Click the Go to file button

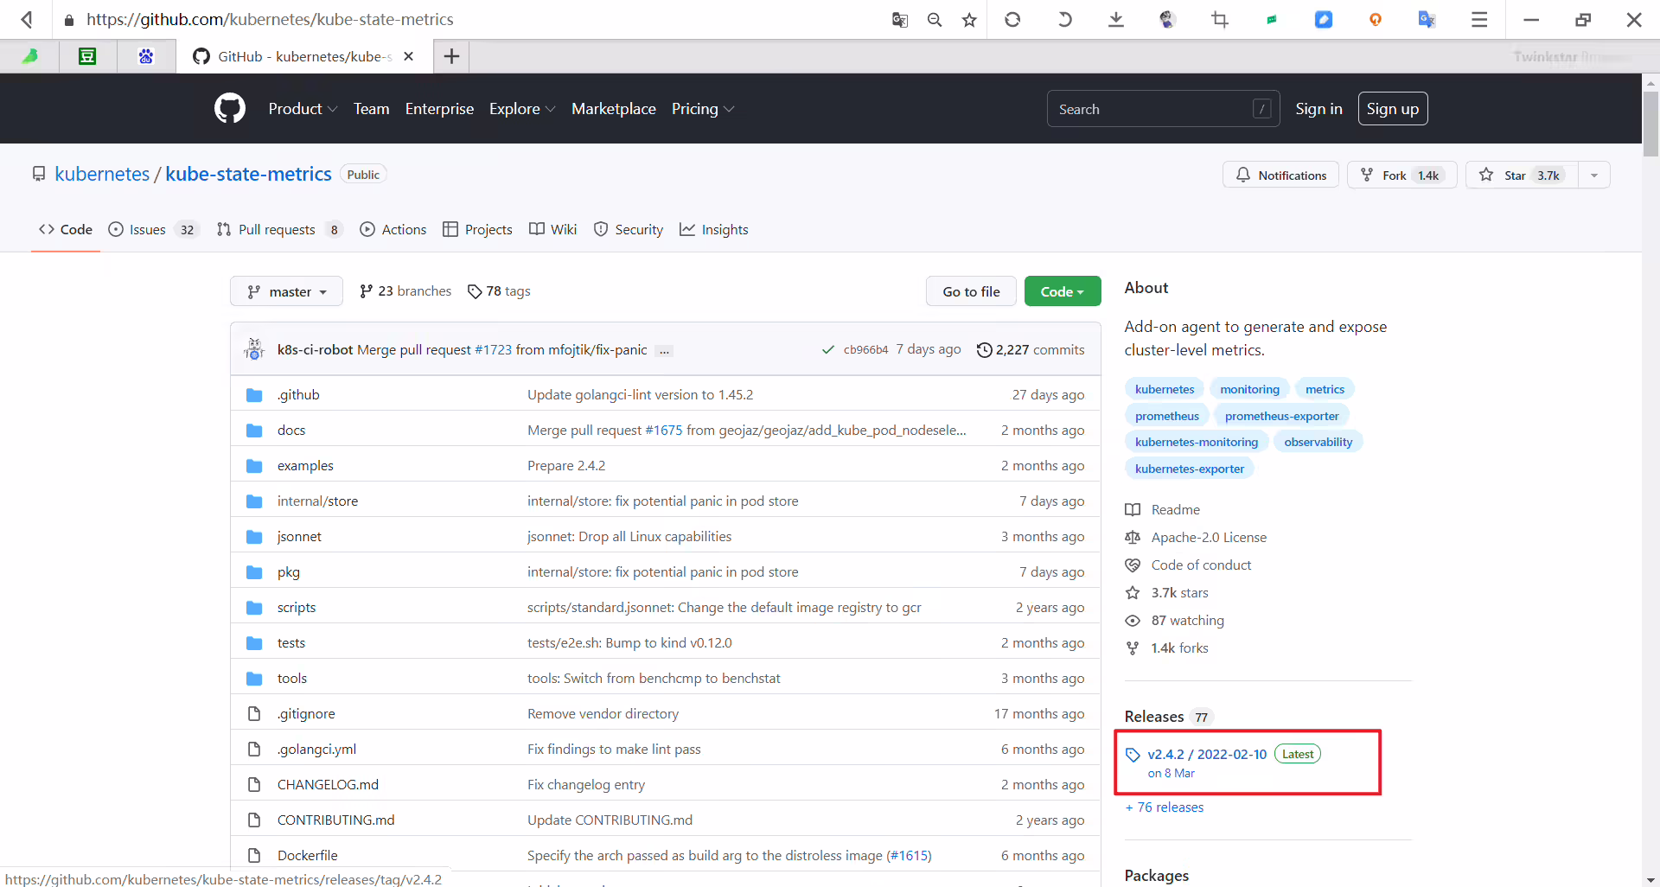pyautogui.click(x=971, y=291)
